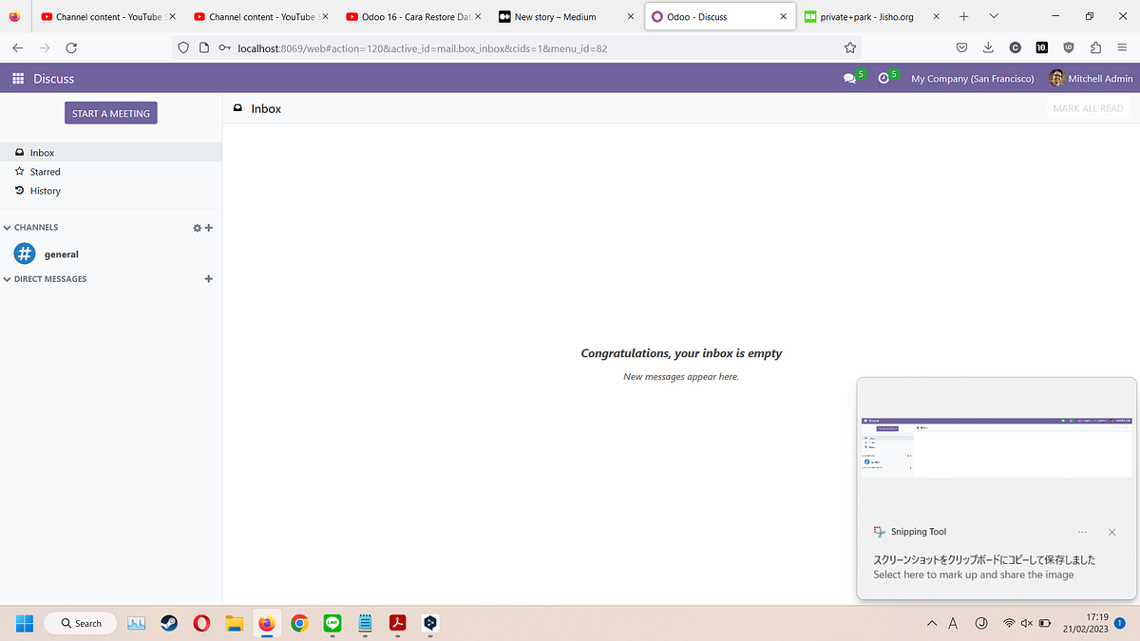Click MARK ALL READ
The height and width of the screenshot is (641, 1140).
(1088, 107)
